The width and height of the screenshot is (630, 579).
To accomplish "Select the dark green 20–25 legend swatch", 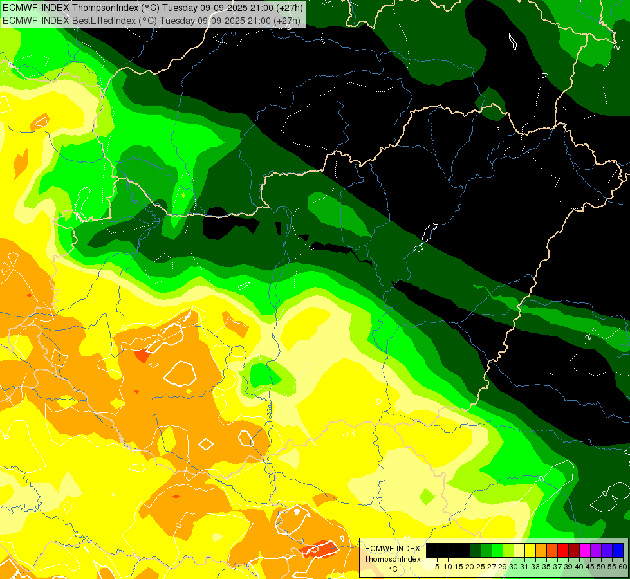I will pos(476,550).
